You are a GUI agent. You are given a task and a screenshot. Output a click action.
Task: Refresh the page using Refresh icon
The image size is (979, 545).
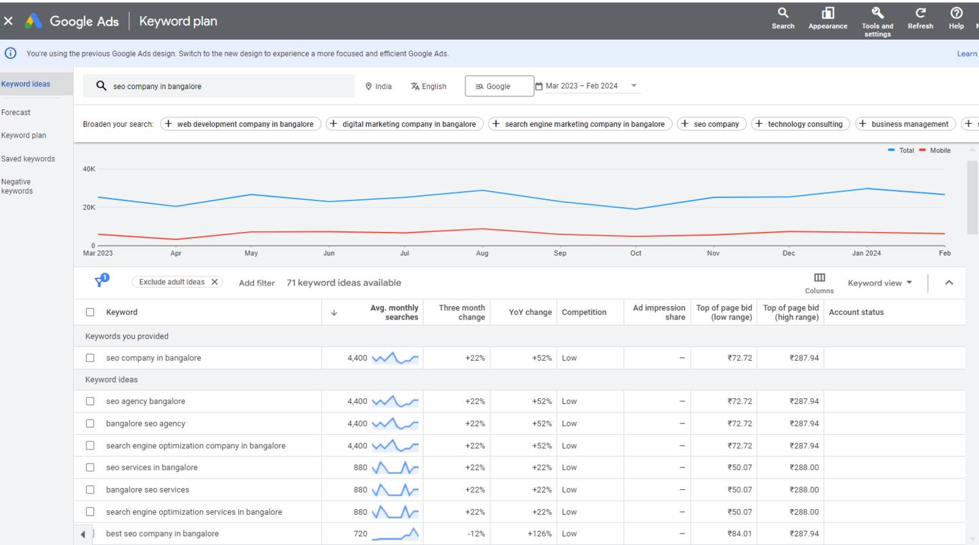click(x=920, y=19)
